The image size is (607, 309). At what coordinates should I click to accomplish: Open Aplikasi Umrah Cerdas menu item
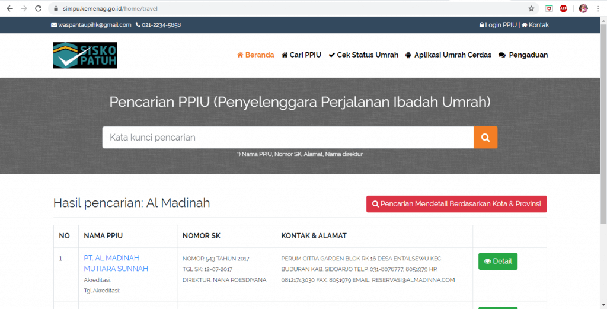[448, 55]
